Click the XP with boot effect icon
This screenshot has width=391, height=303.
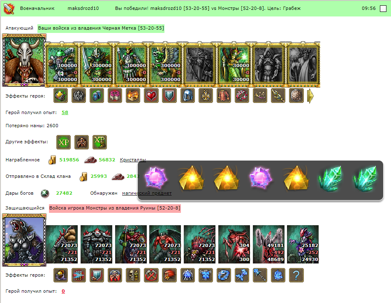pos(99,142)
